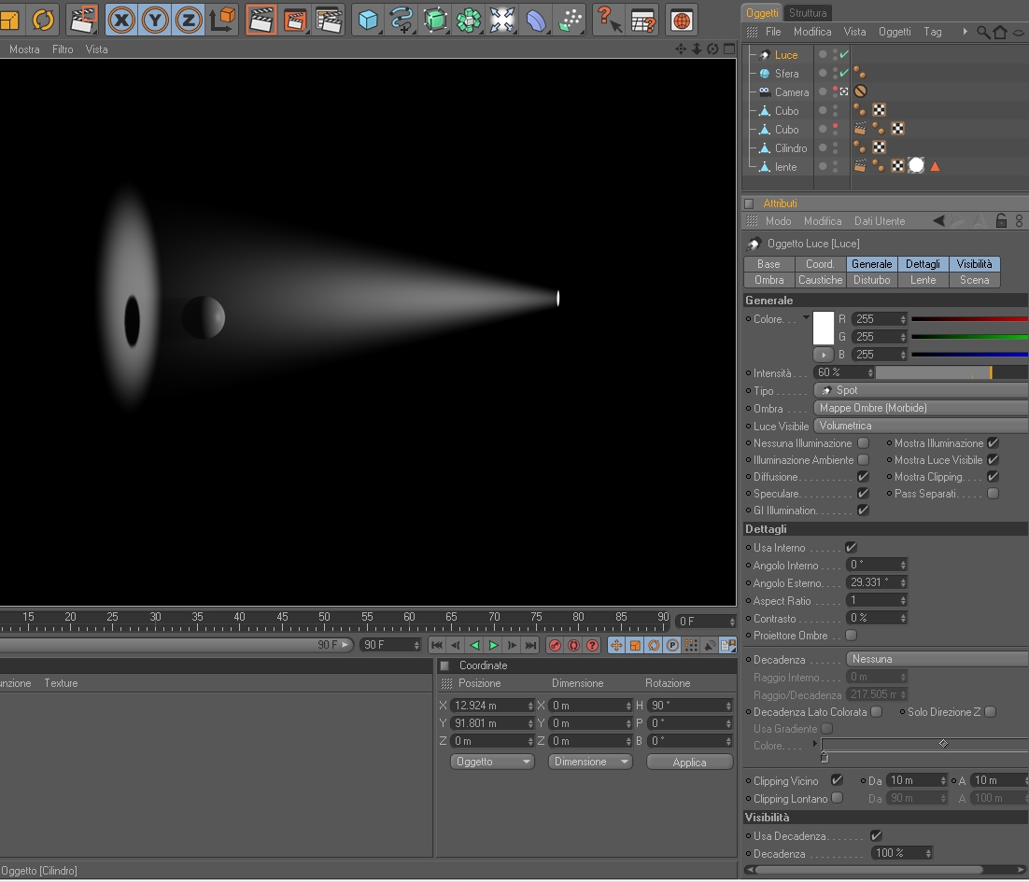Screen dimensions: 1029x882
Task: Disable the Speculare checkbox
Action: click(863, 494)
